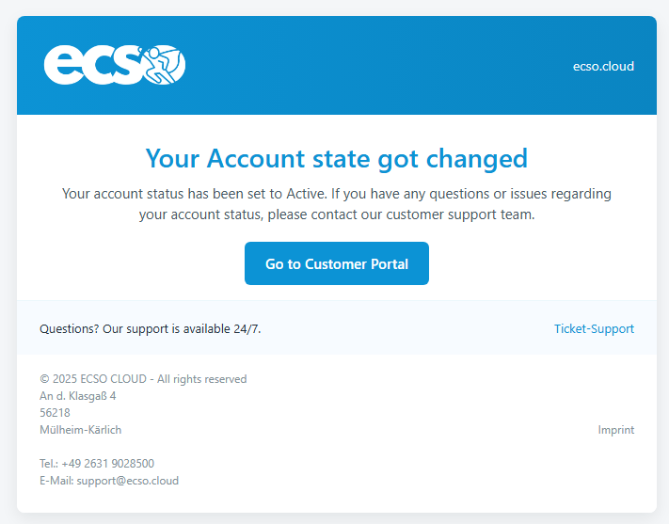Click the city name Mülheim-Kärlich
This screenshot has height=524, width=669.
tap(81, 430)
